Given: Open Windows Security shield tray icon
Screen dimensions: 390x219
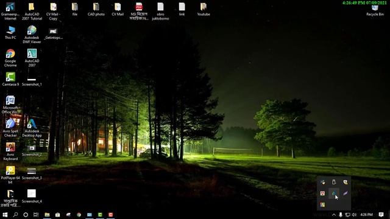Looking at the screenshot, I should [x=346, y=182].
